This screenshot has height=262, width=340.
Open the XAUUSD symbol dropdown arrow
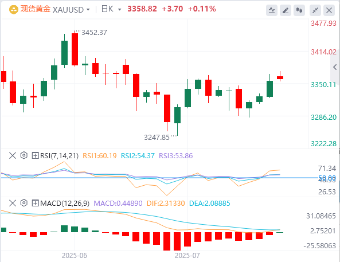tap(88, 10)
